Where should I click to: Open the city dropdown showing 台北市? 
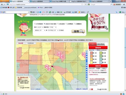(x=40, y=27)
